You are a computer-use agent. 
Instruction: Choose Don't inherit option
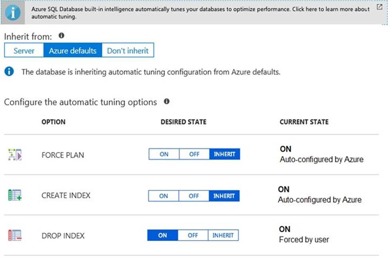[127, 51]
